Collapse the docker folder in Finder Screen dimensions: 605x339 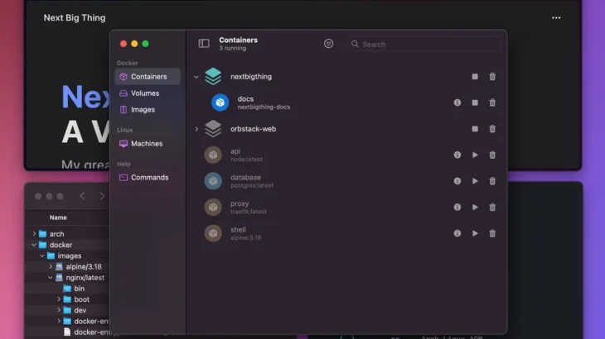point(34,245)
